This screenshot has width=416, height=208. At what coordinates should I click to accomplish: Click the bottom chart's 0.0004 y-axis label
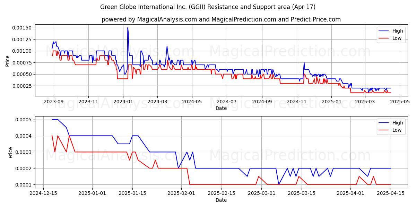tap(24, 136)
